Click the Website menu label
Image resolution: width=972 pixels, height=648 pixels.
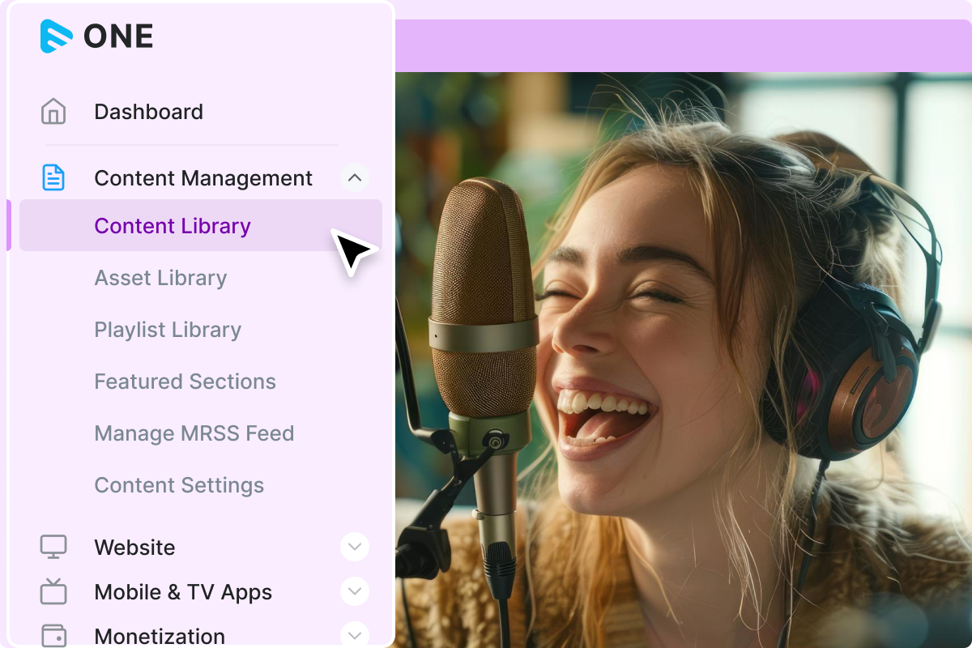coord(134,548)
